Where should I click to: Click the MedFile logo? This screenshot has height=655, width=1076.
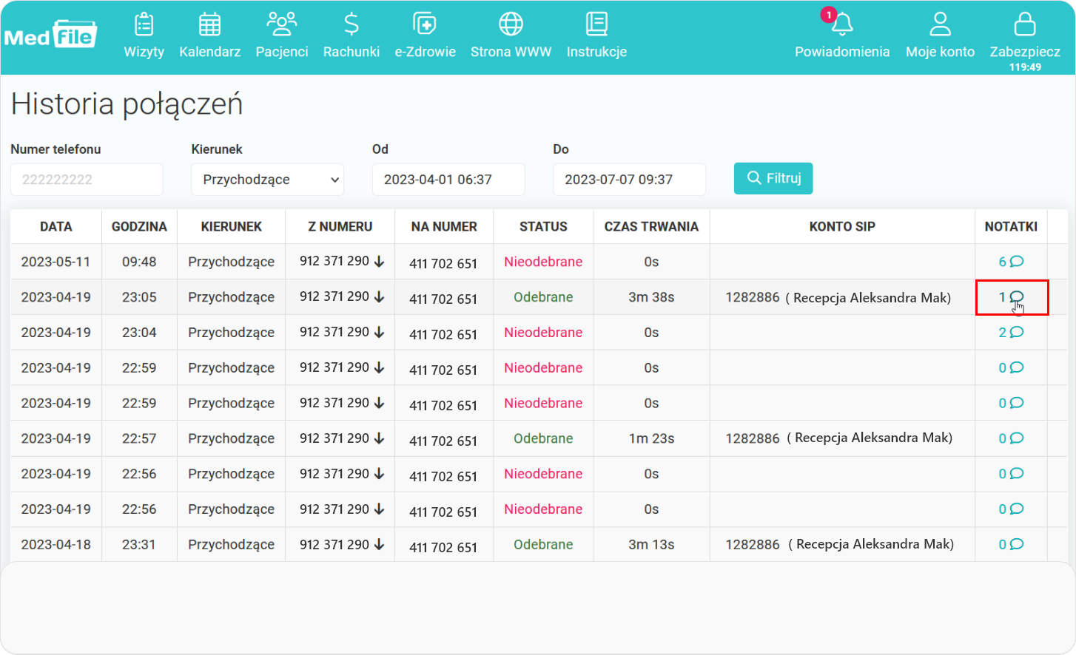[50, 35]
